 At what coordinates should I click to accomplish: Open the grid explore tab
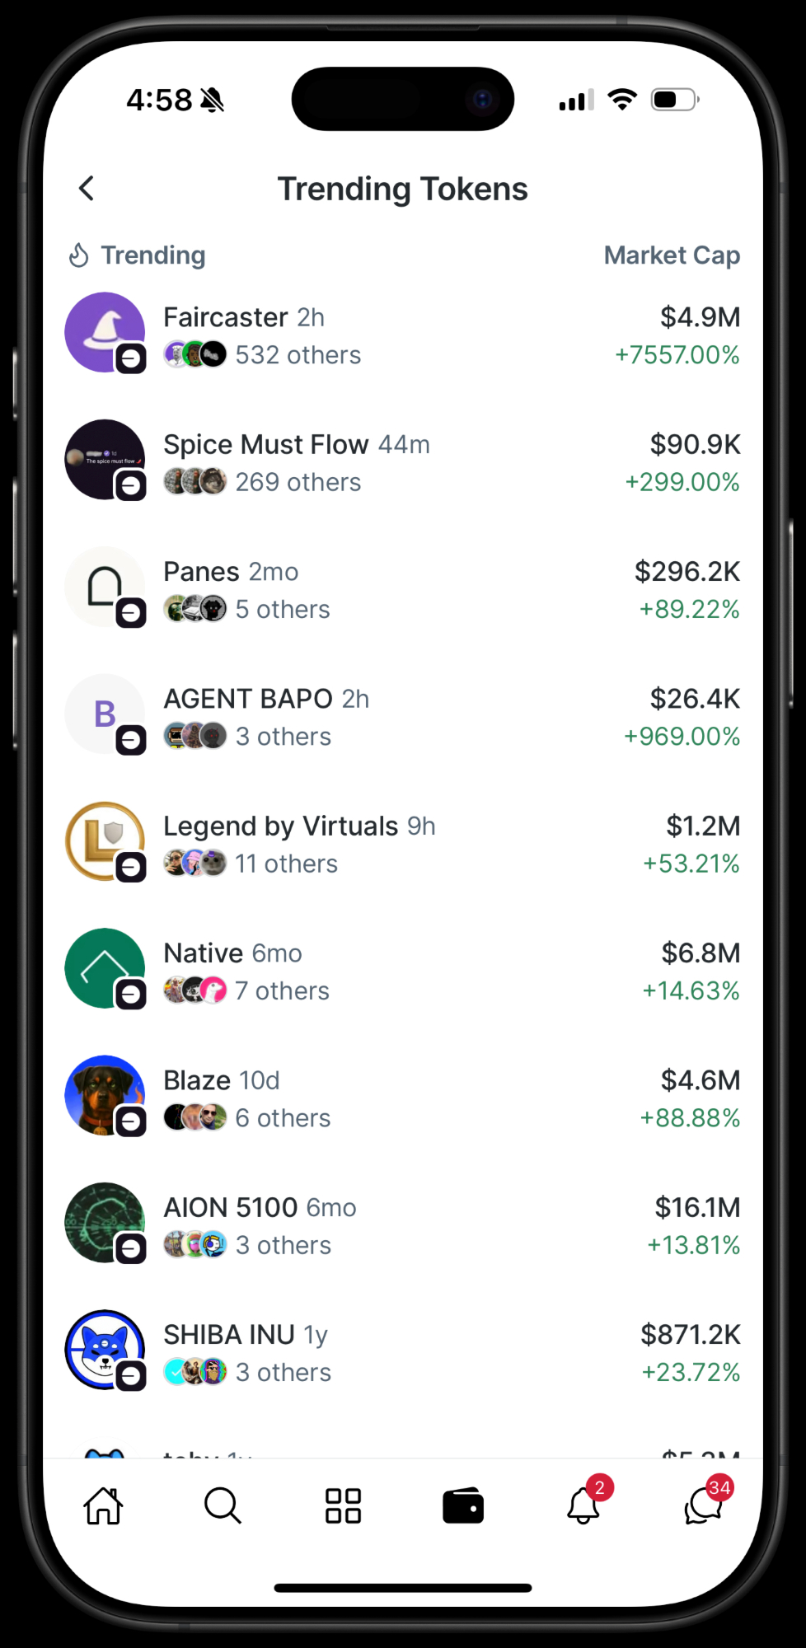343,1505
